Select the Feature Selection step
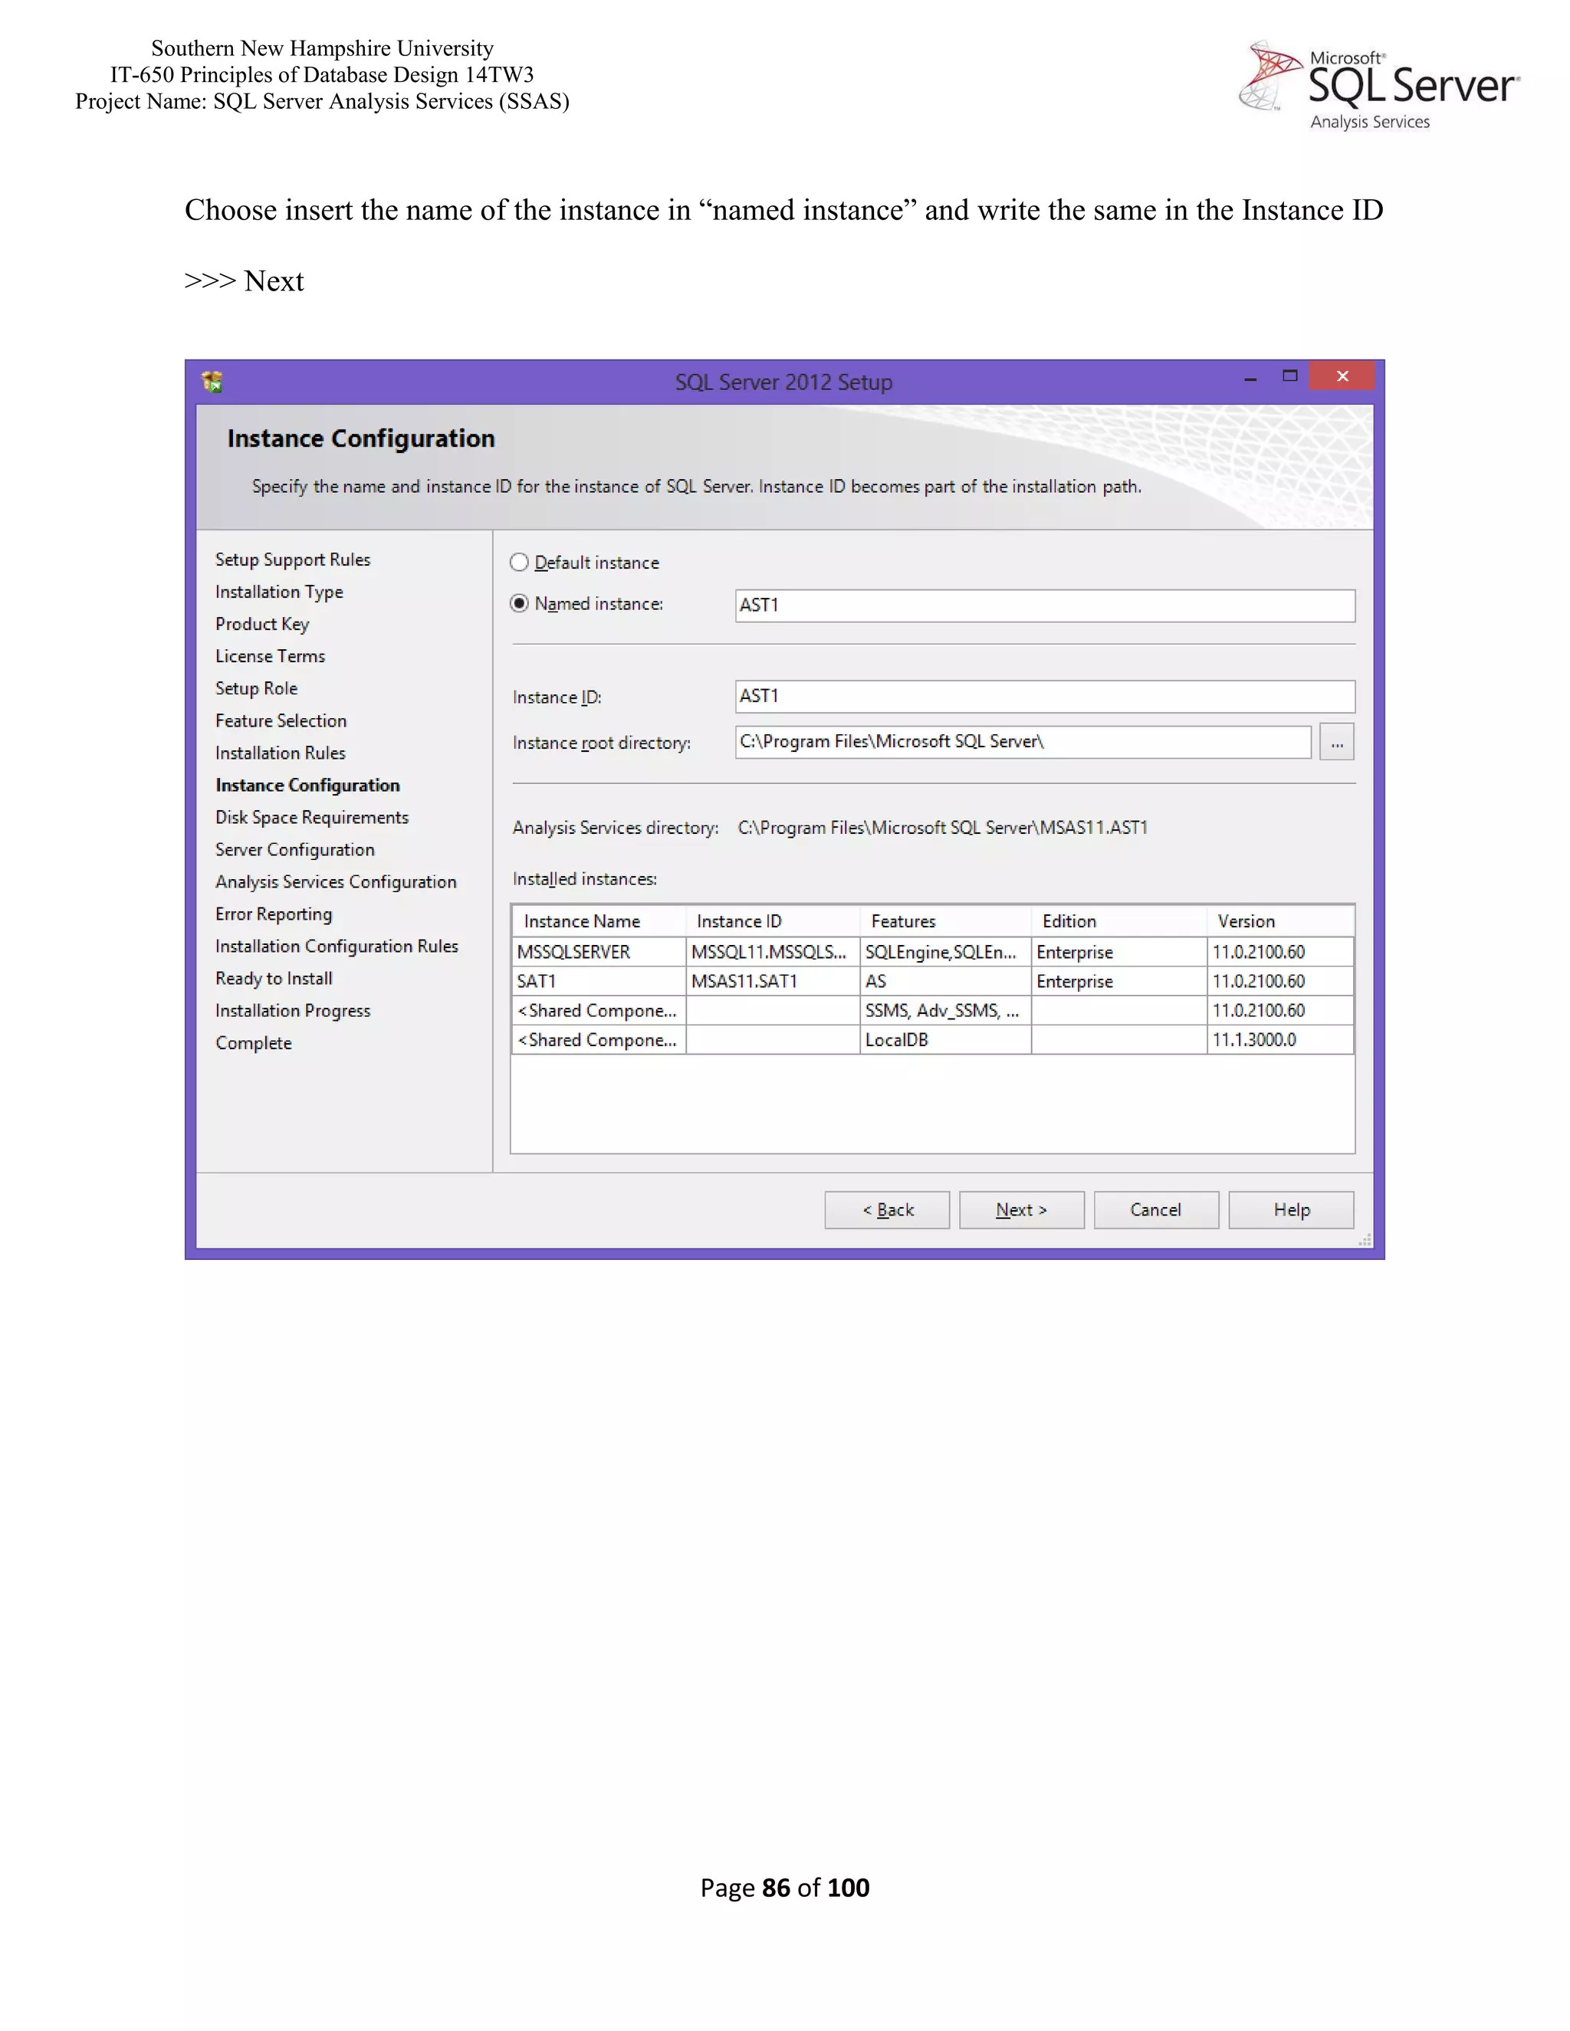The image size is (1570, 2031). click(x=281, y=720)
